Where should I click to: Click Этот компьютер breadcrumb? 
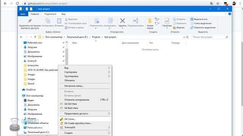[x=54, y=37]
